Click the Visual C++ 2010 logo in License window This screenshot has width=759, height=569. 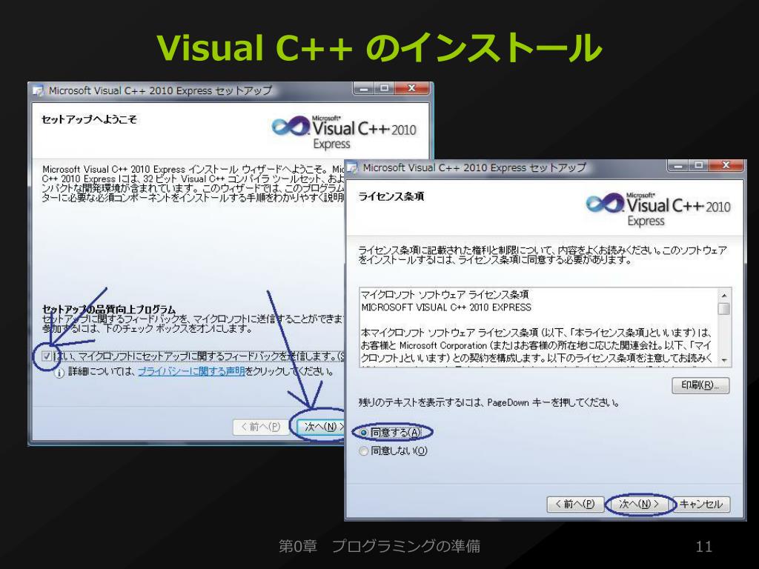pyautogui.click(x=658, y=208)
